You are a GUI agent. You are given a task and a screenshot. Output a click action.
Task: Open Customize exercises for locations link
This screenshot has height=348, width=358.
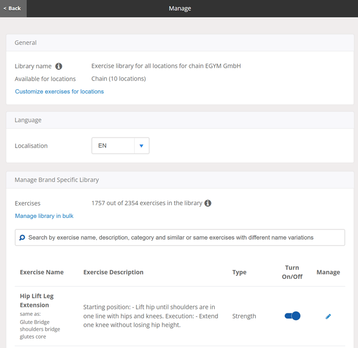(59, 92)
